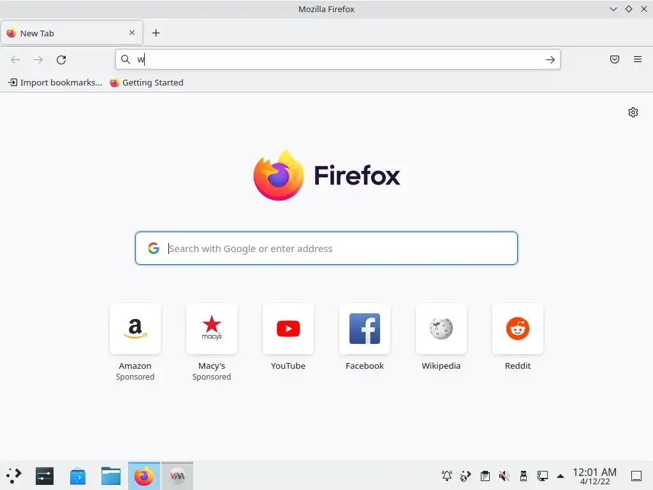Go forward one page
Viewport: 653px width, 490px height.
click(38, 59)
